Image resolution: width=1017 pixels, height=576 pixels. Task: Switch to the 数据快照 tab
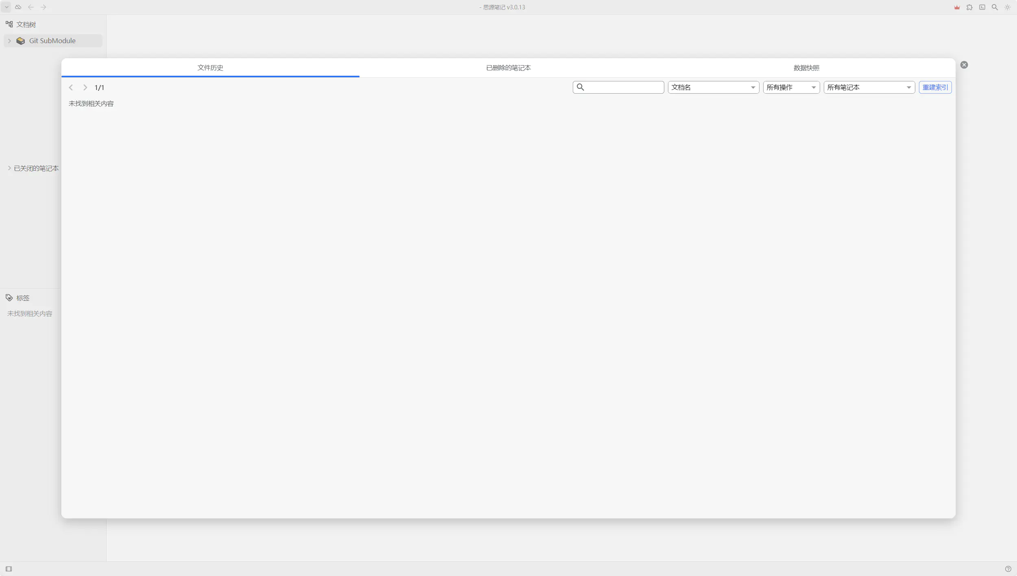pos(806,68)
